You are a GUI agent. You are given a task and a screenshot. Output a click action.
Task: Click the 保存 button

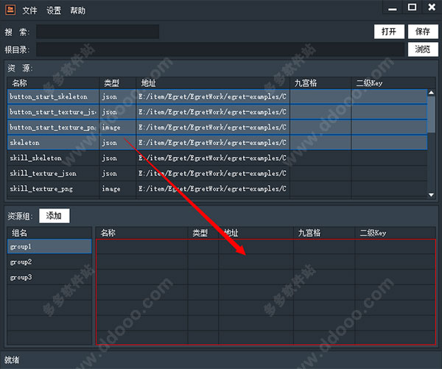tap(423, 32)
